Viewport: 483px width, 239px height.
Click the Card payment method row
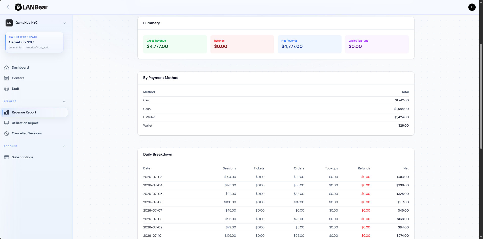(276, 100)
